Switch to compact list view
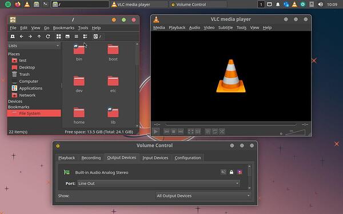 point(76,37)
